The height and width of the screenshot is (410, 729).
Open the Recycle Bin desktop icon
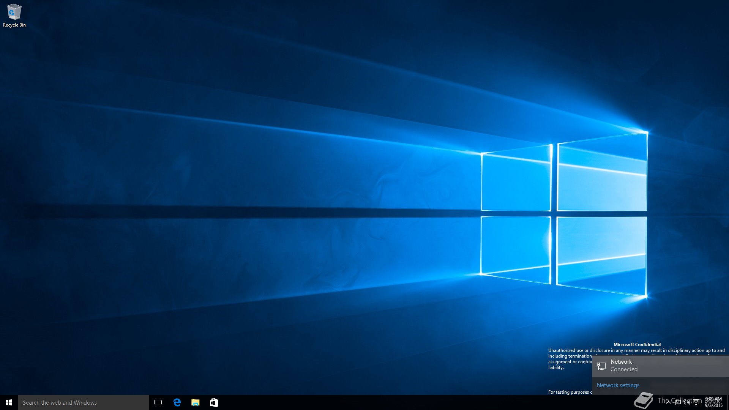pos(14,16)
